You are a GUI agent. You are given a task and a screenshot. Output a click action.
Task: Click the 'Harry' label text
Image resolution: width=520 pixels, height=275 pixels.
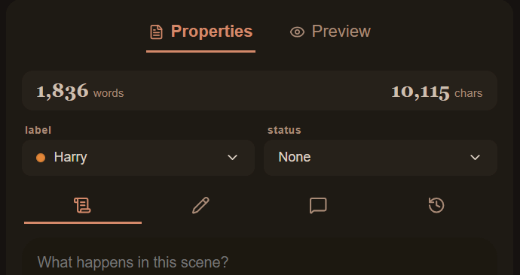(x=70, y=157)
